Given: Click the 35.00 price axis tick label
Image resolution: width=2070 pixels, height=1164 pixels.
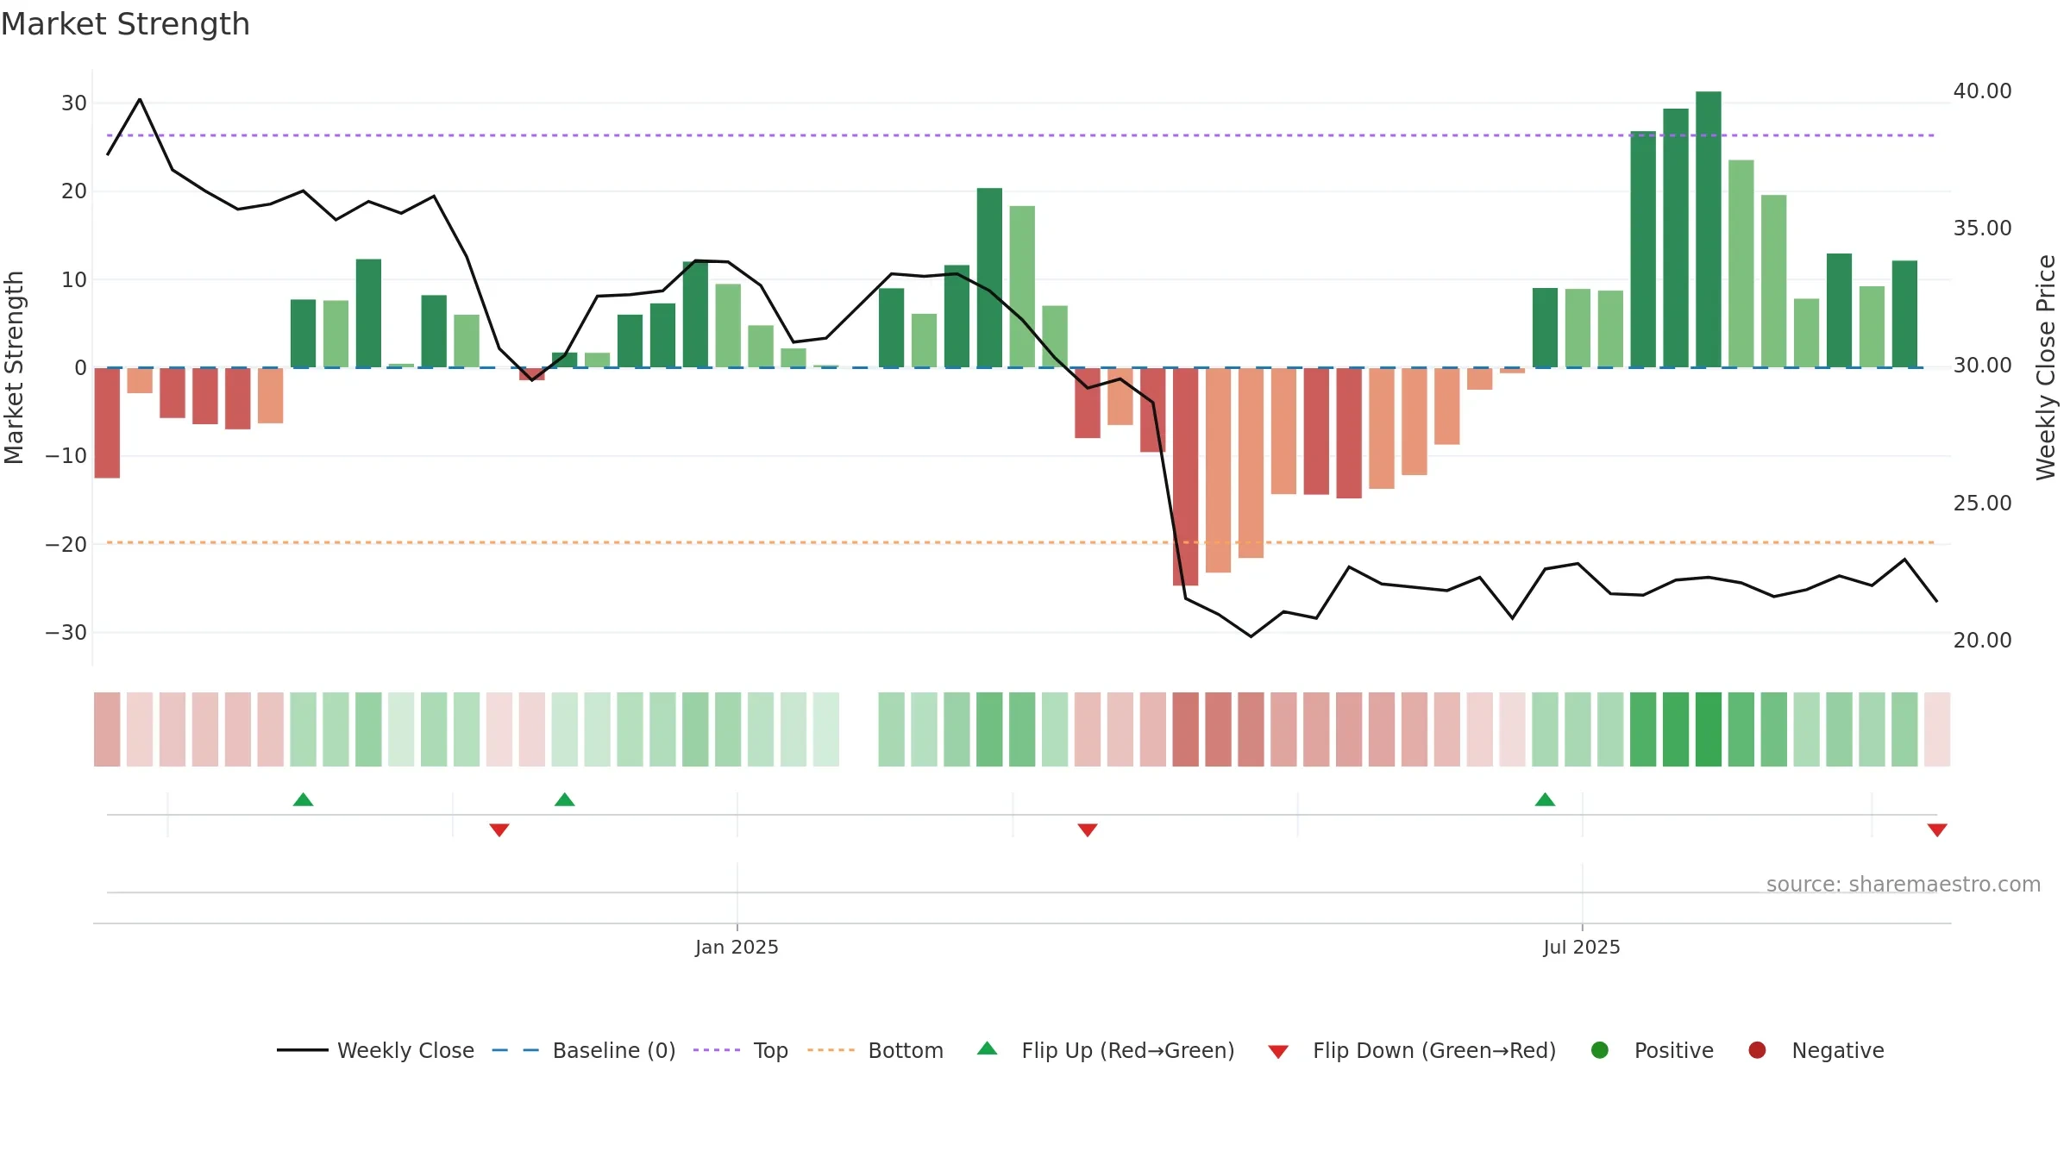Looking at the screenshot, I should 1982,228.
